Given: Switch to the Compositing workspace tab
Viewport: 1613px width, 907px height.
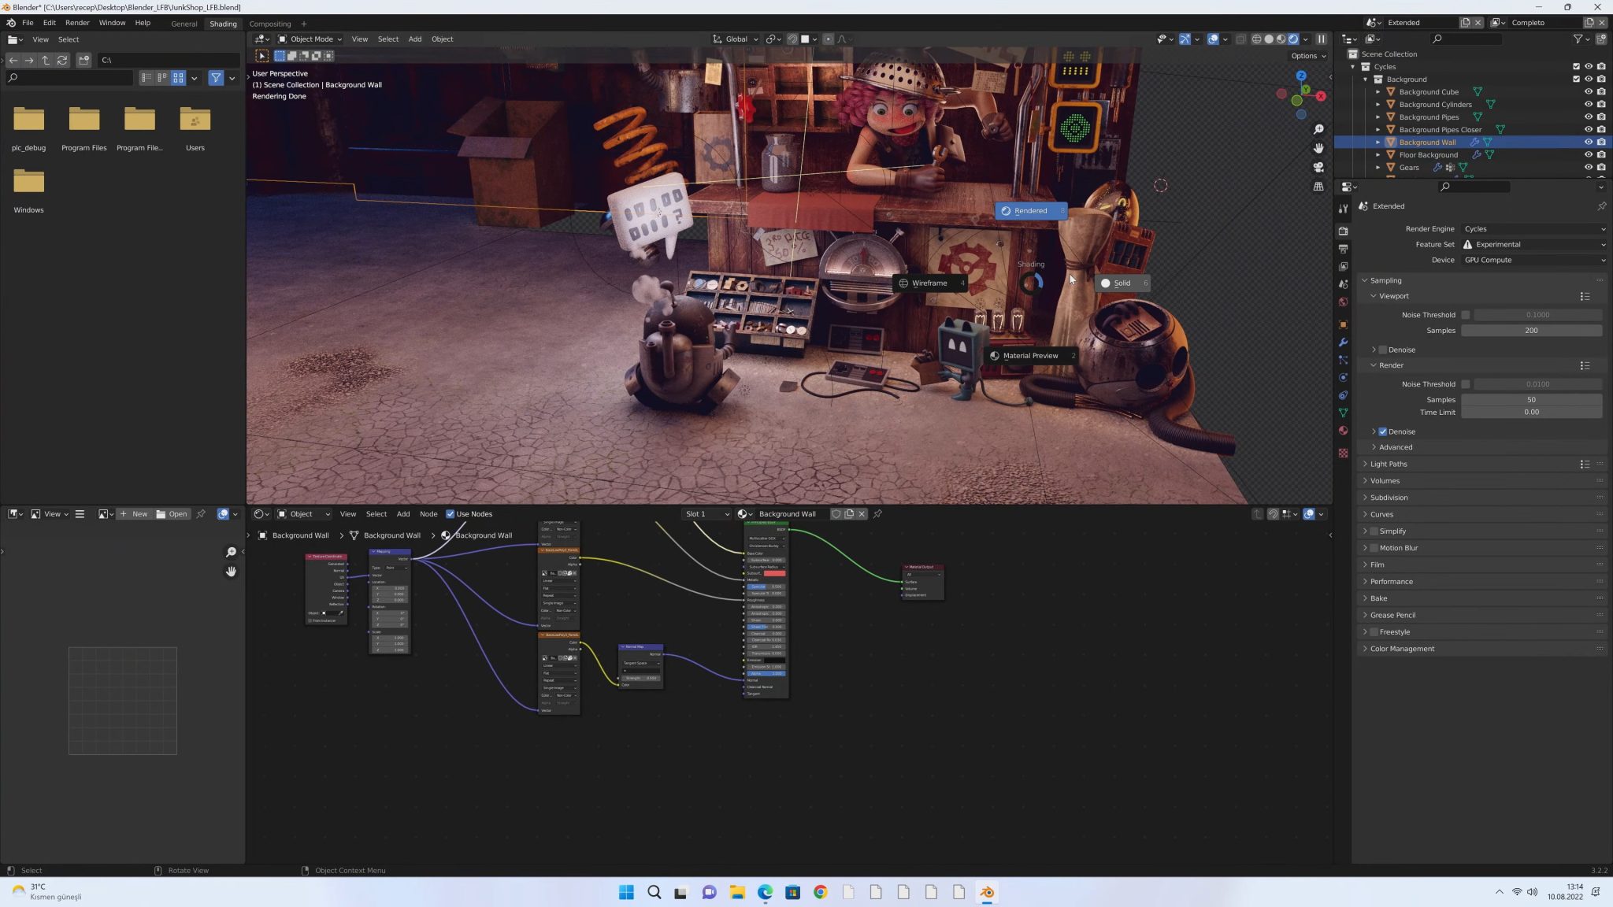Looking at the screenshot, I should [270, 24].
